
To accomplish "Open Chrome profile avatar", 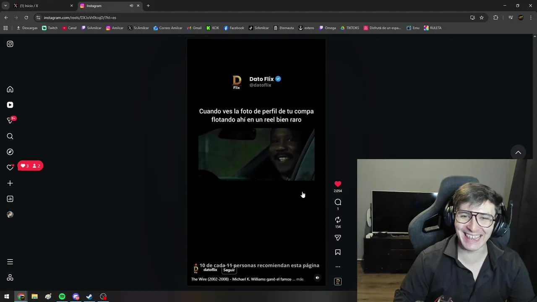I will pos(521,18).
